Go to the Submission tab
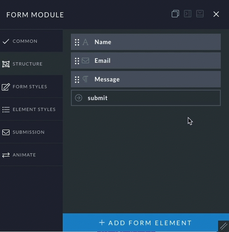Viewport: 229px width, 232px height. 31,132
